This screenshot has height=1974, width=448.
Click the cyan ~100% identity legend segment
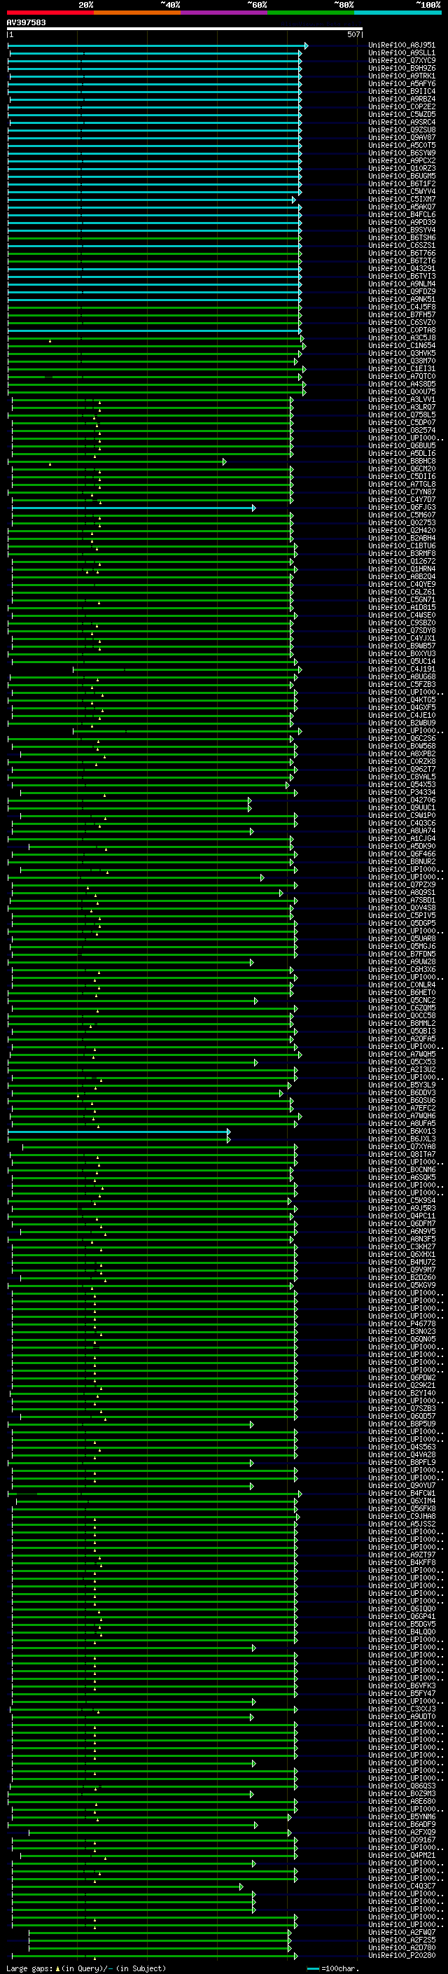[x=398, y=13]
